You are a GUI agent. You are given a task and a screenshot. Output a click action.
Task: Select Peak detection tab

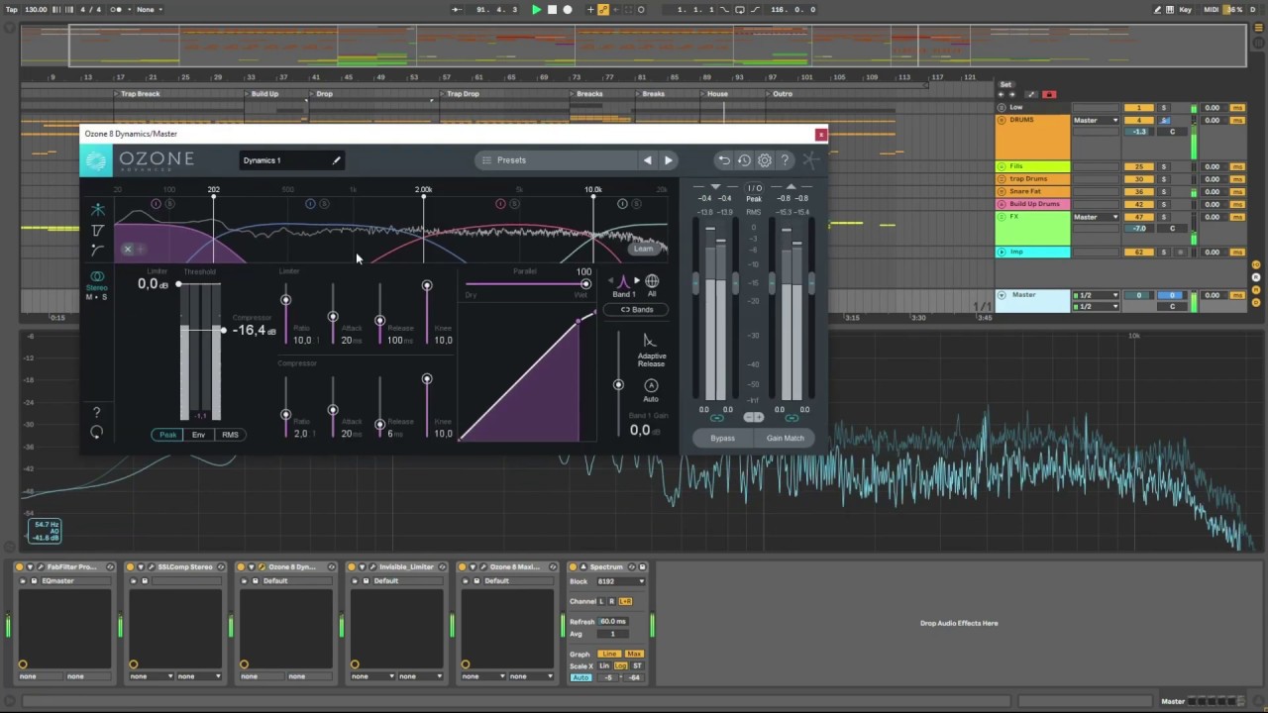tap(167, 435)
